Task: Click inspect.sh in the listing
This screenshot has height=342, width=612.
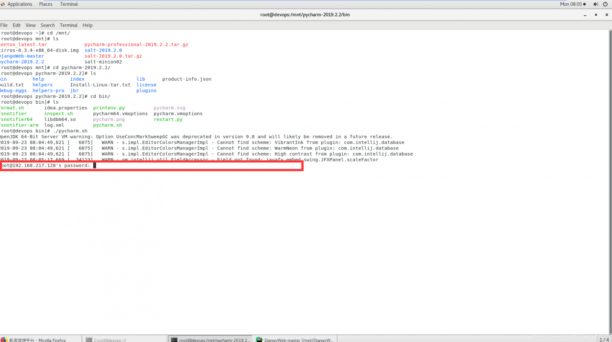Action: tap(59, 114)
